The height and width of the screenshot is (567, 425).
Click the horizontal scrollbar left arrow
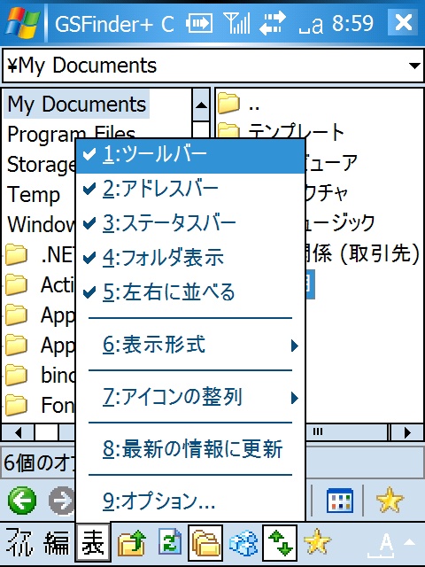tap(18, 432)
